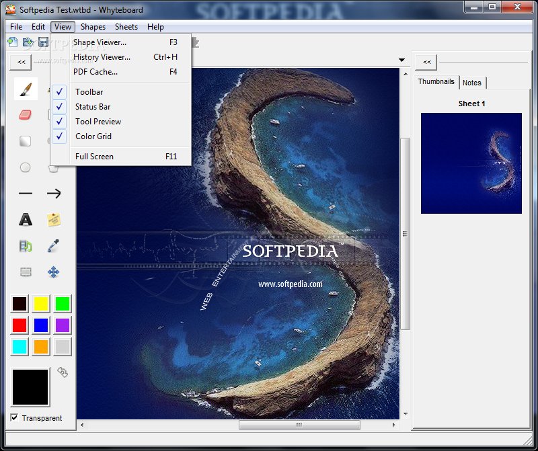Select the straight Line tool
Viewport: 538px width, 451px height.
(26, 194)
